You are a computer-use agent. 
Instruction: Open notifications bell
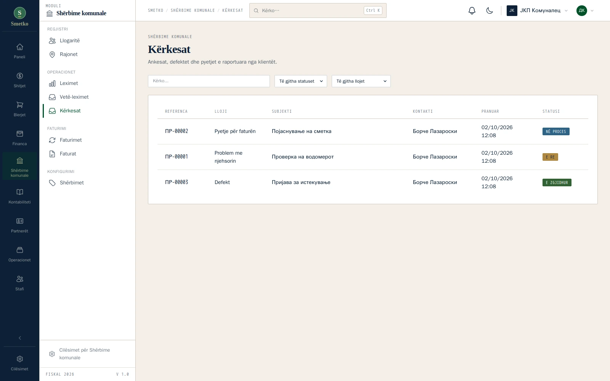coord(472,11)
